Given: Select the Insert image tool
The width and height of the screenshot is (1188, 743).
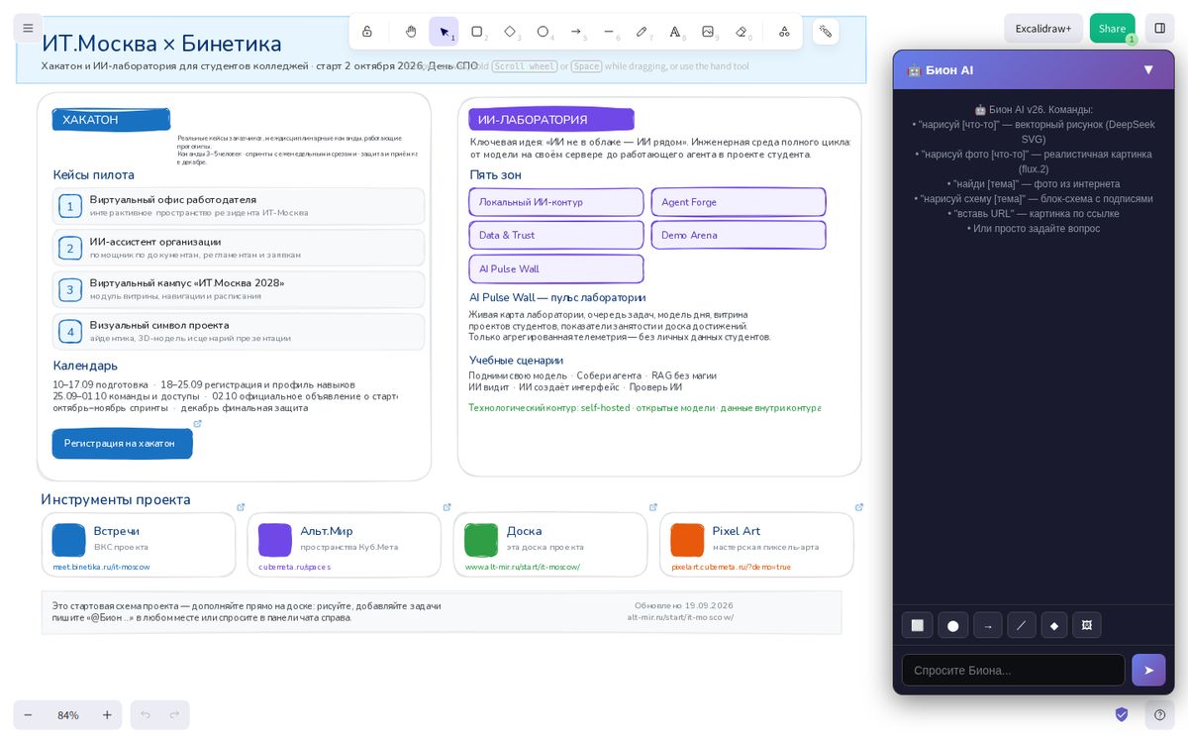Looking at the screenshot, I should pos(708,32).
